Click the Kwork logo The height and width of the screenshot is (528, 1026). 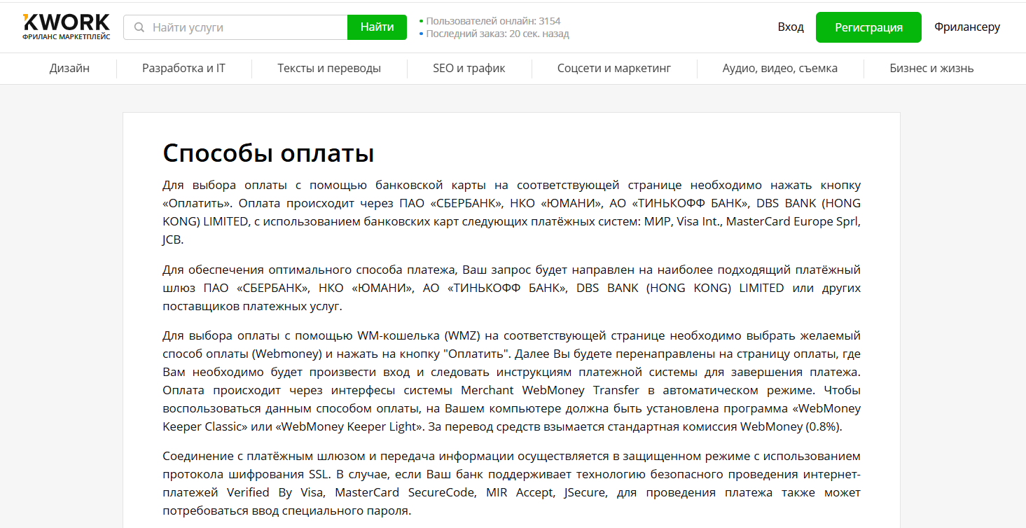67,27
